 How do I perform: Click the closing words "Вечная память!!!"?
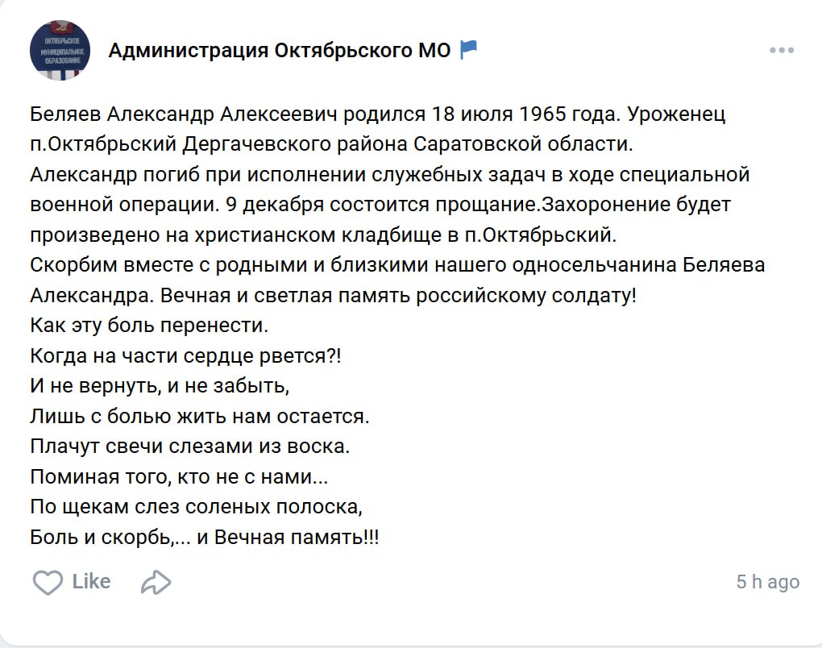[x=297, y=537]
